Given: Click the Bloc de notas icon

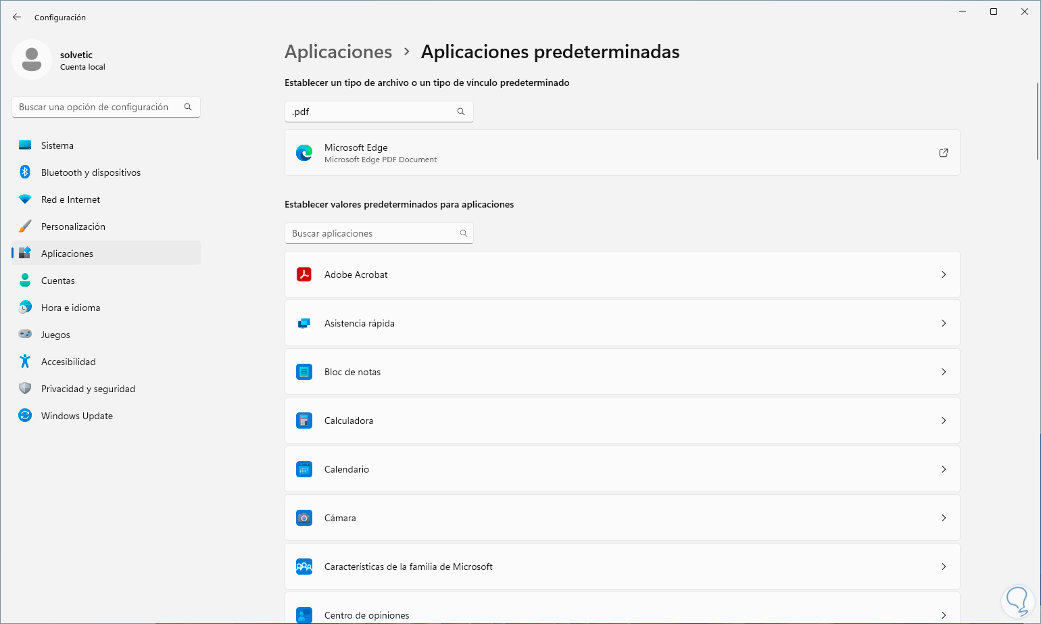Looking at the screenshot, I should coord(304,372).
